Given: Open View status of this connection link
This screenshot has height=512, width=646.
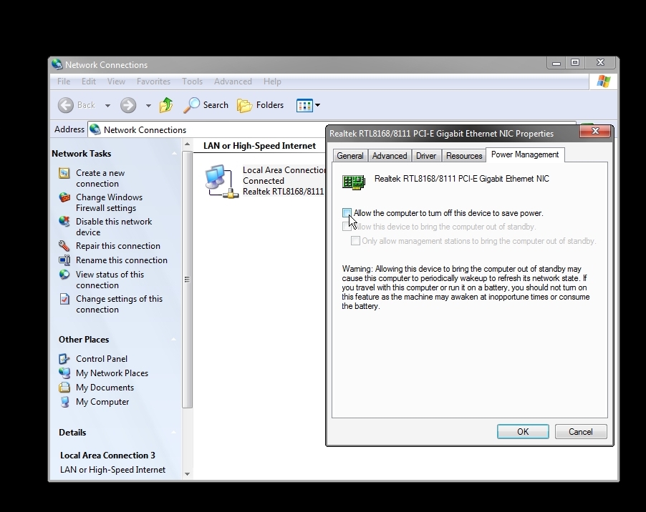Looking at the screenshot, I should tap(110, 280).
